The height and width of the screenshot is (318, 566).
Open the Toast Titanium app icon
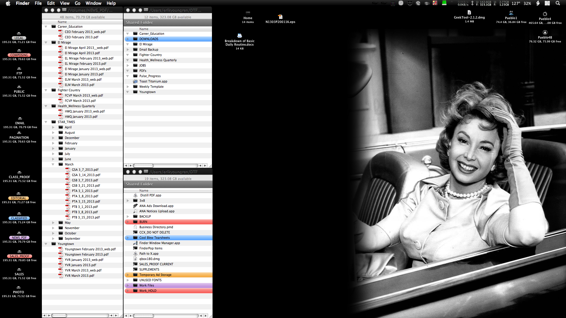coord(135,81)
